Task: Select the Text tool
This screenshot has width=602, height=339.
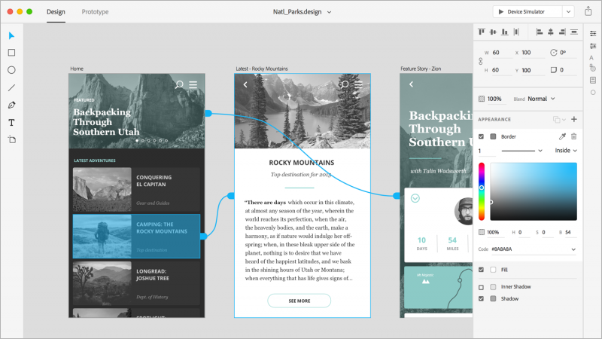Action: pos(11,122)
